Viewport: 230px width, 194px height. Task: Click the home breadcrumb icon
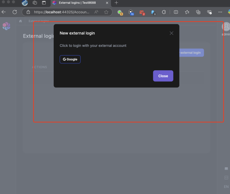tap(21, 21)
